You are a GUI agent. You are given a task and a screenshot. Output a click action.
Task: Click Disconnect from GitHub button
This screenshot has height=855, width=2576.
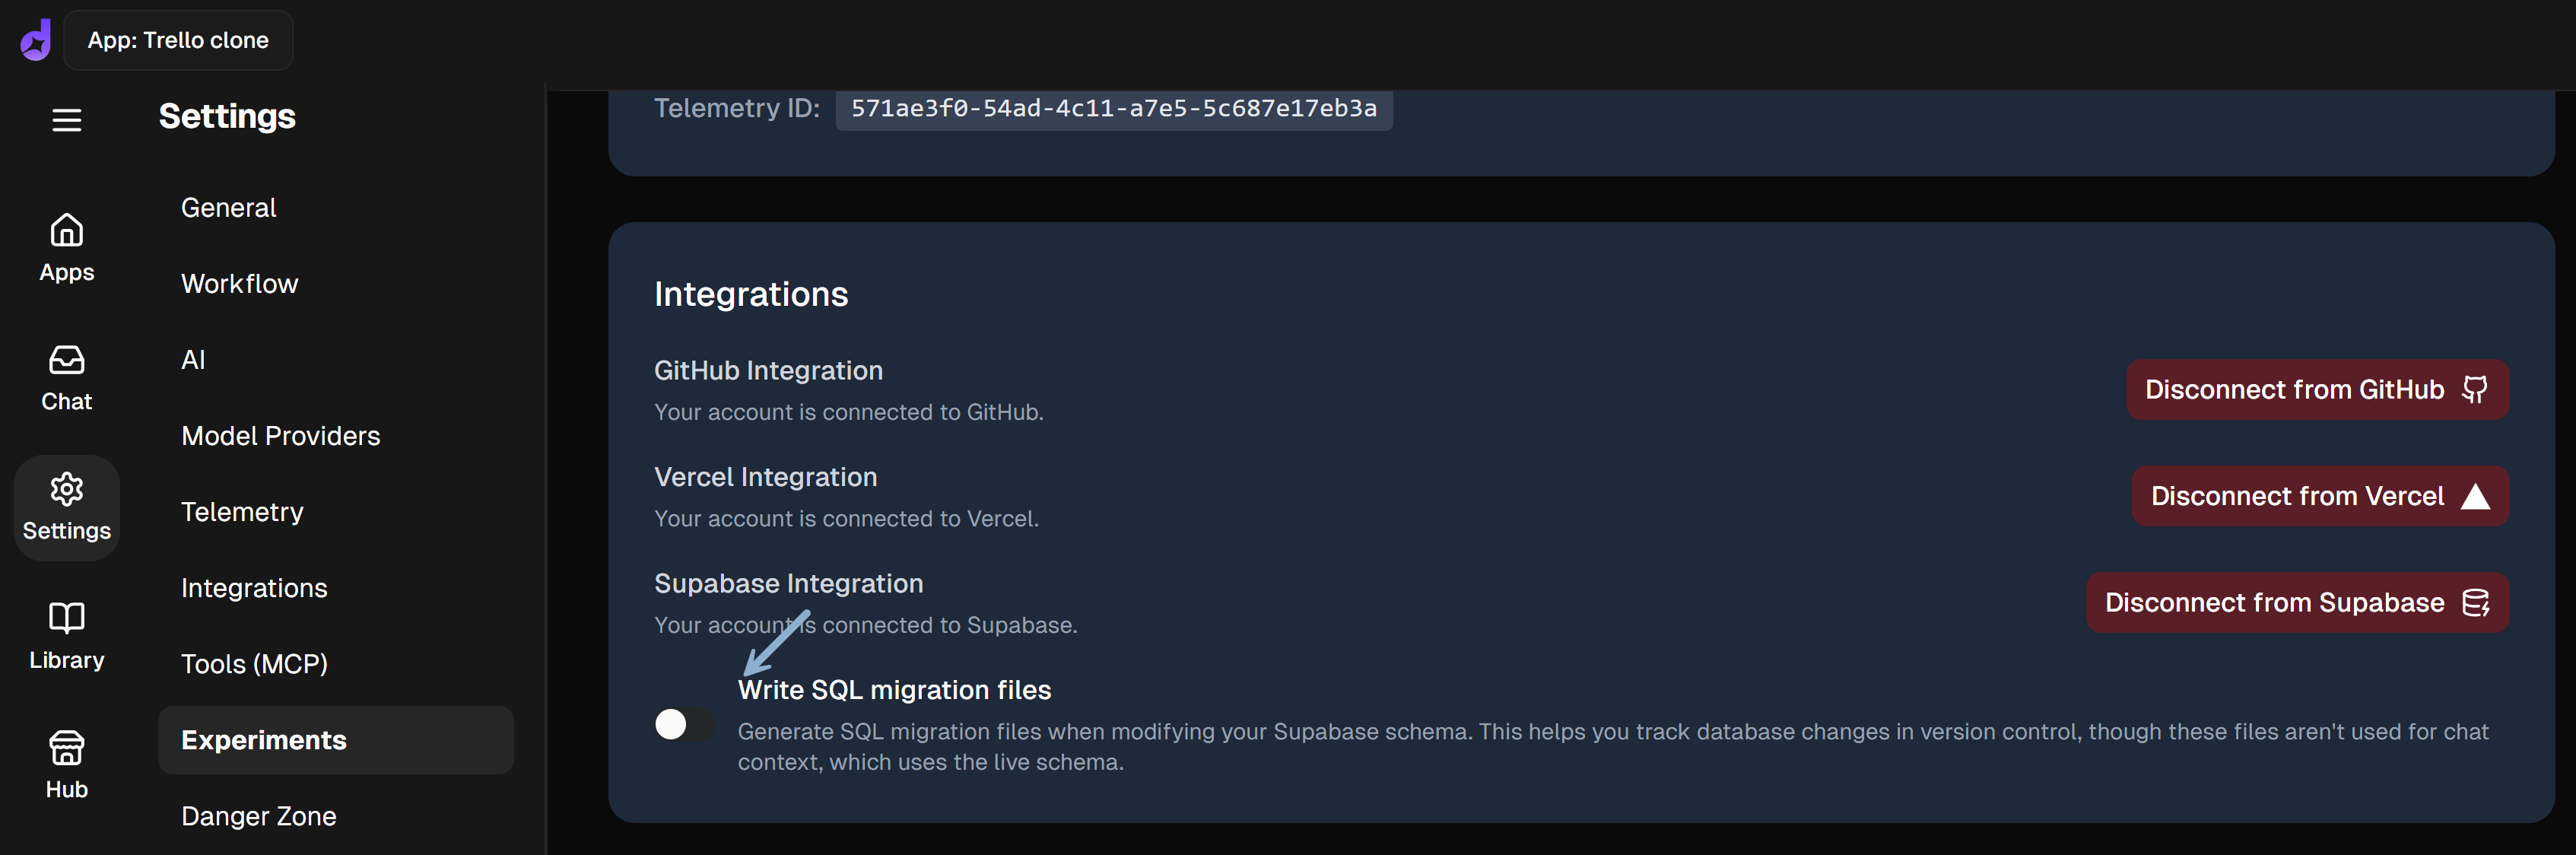(x=2316, y=390)
